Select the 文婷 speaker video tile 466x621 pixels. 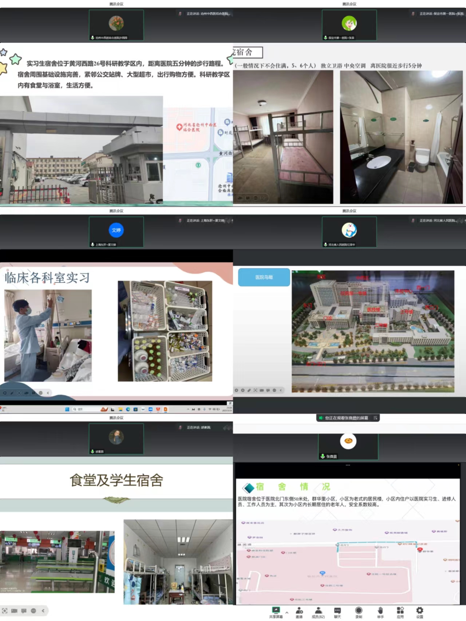tap(116, 232)
